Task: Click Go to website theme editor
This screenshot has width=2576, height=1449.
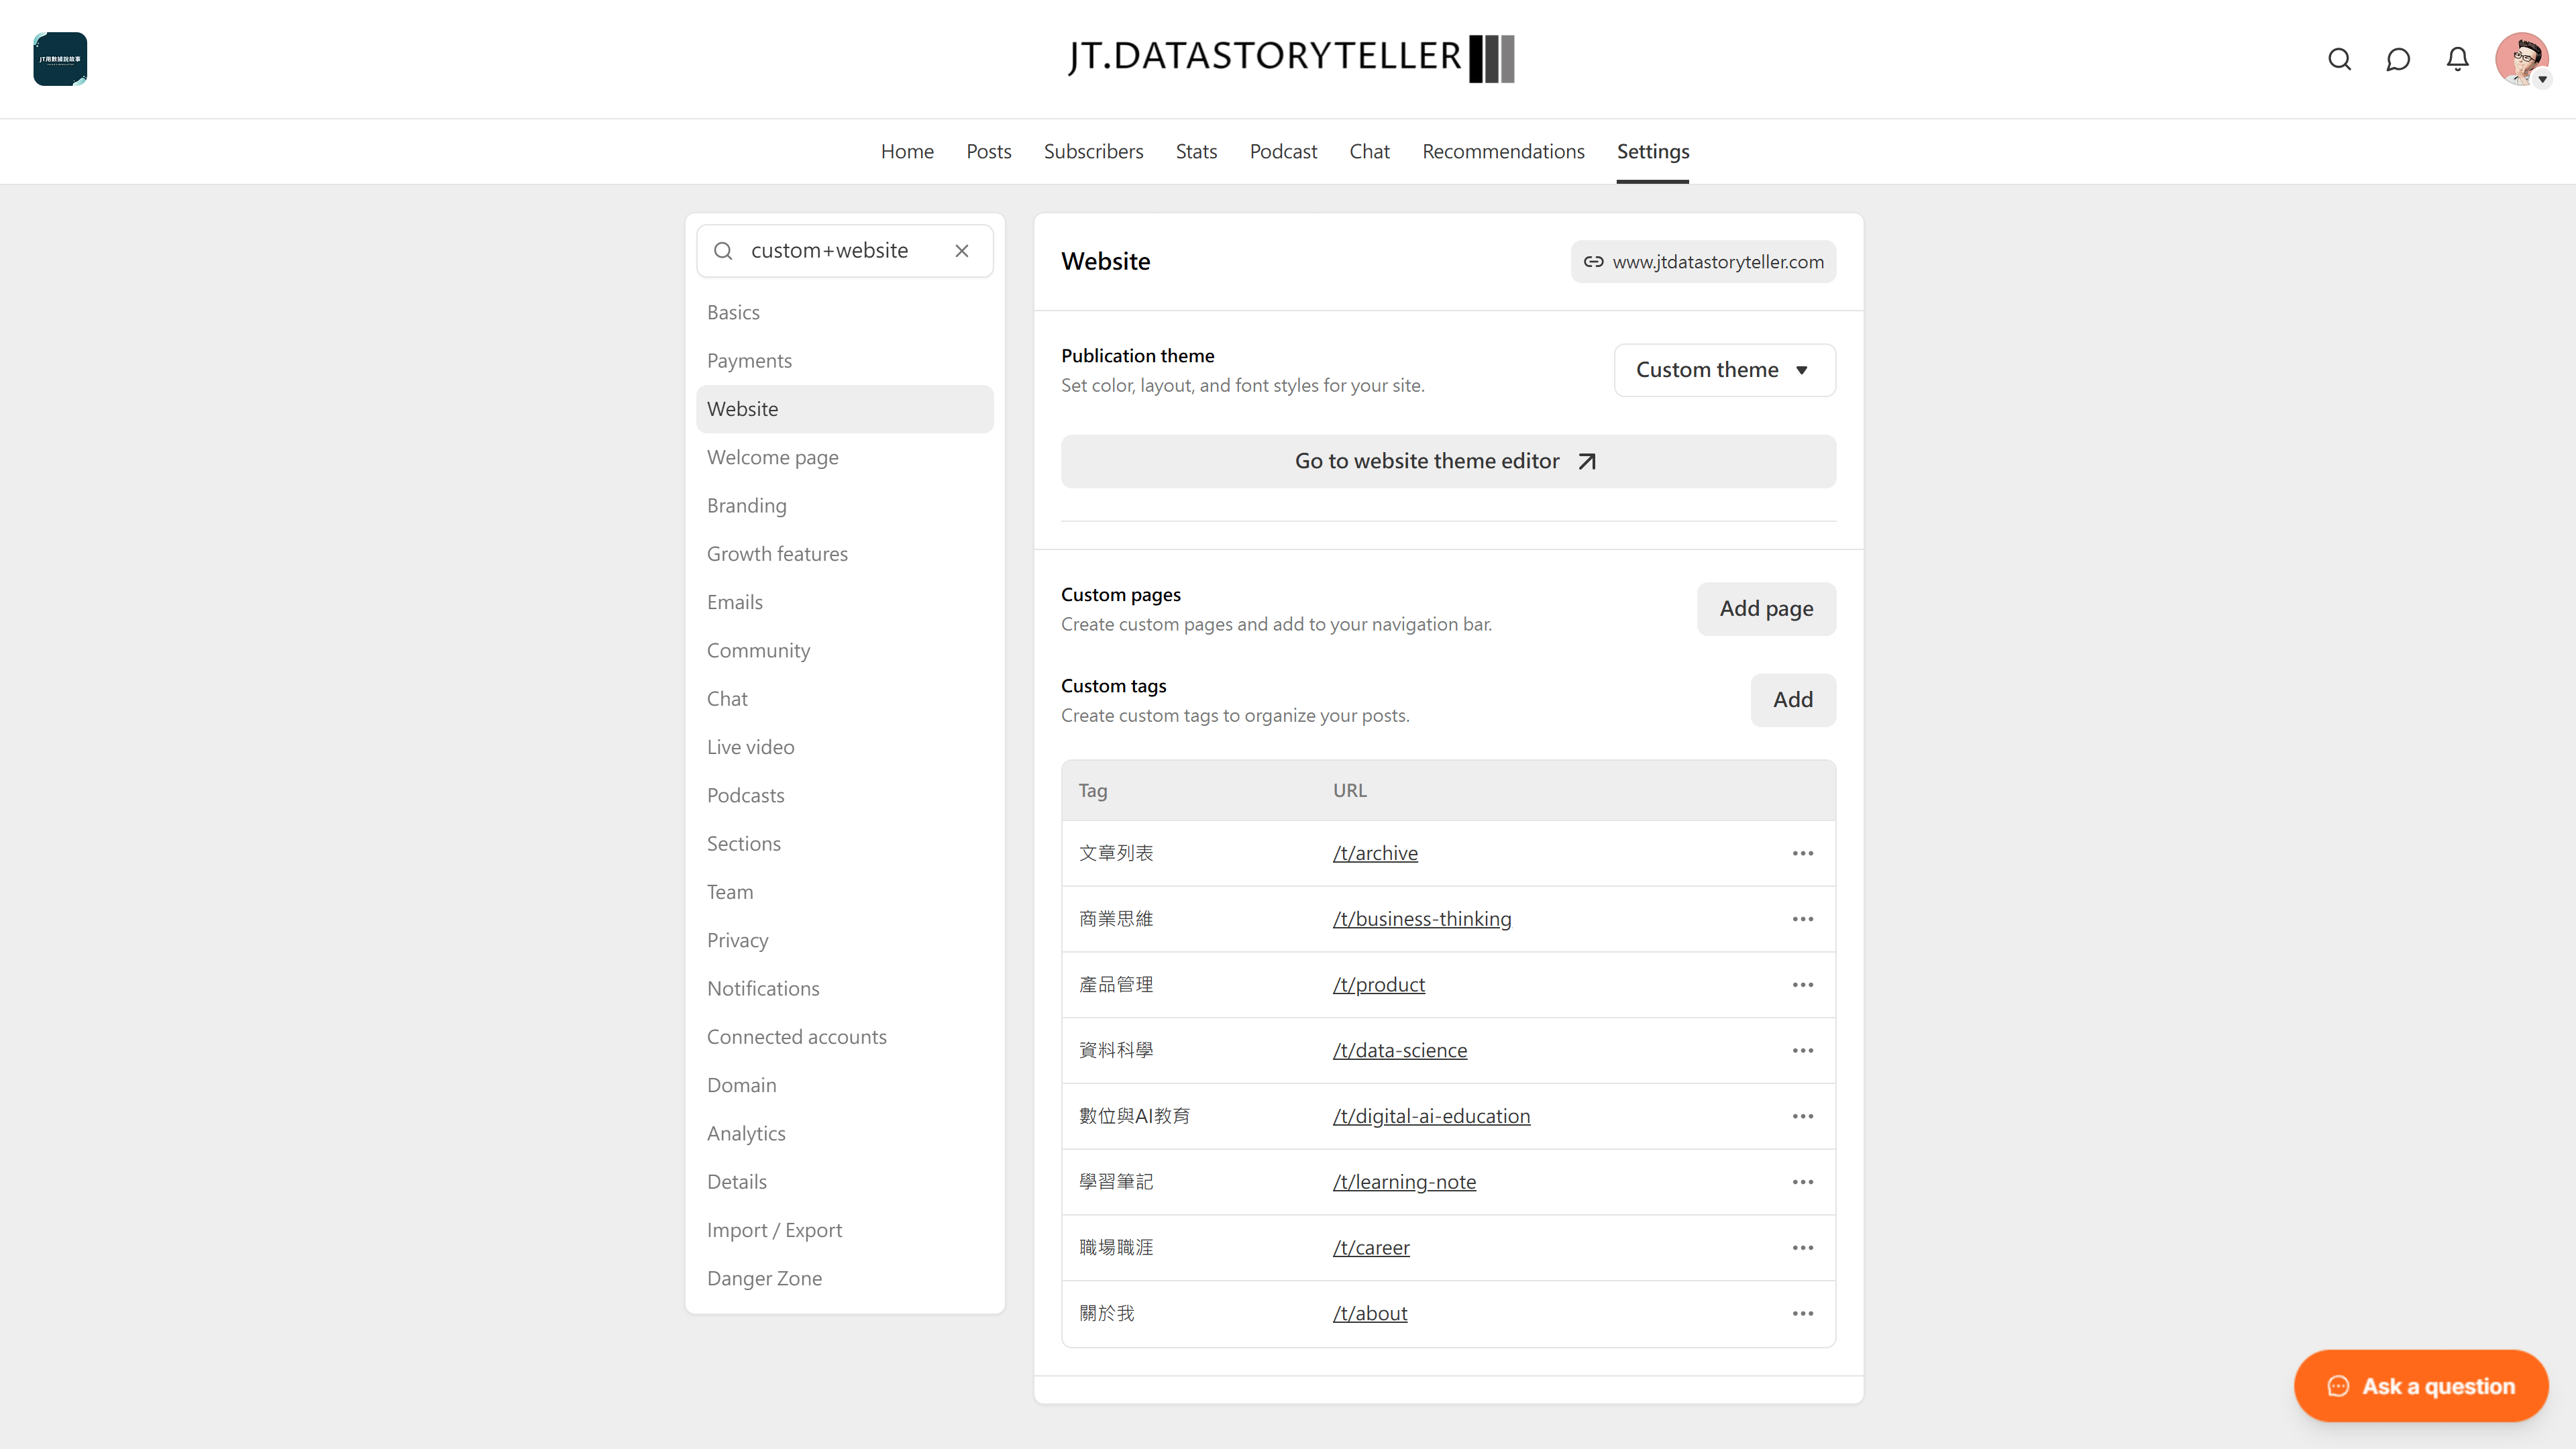Action: 1448,461
